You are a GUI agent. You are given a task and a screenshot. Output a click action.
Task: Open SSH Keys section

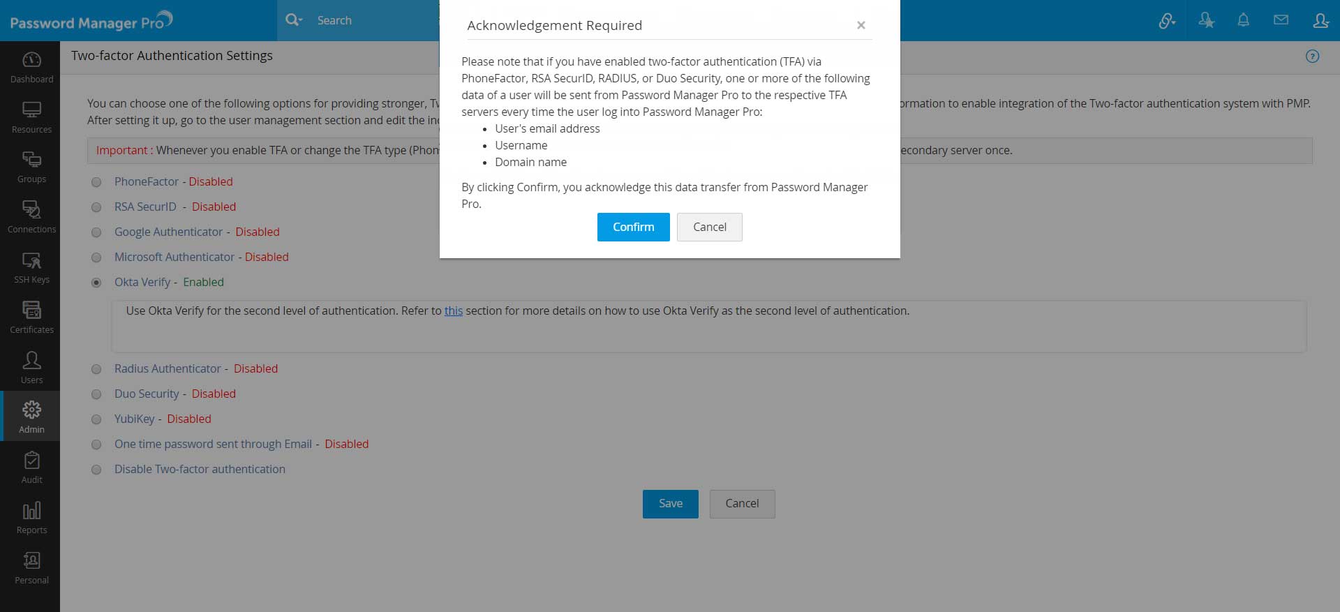click(31, 267)
